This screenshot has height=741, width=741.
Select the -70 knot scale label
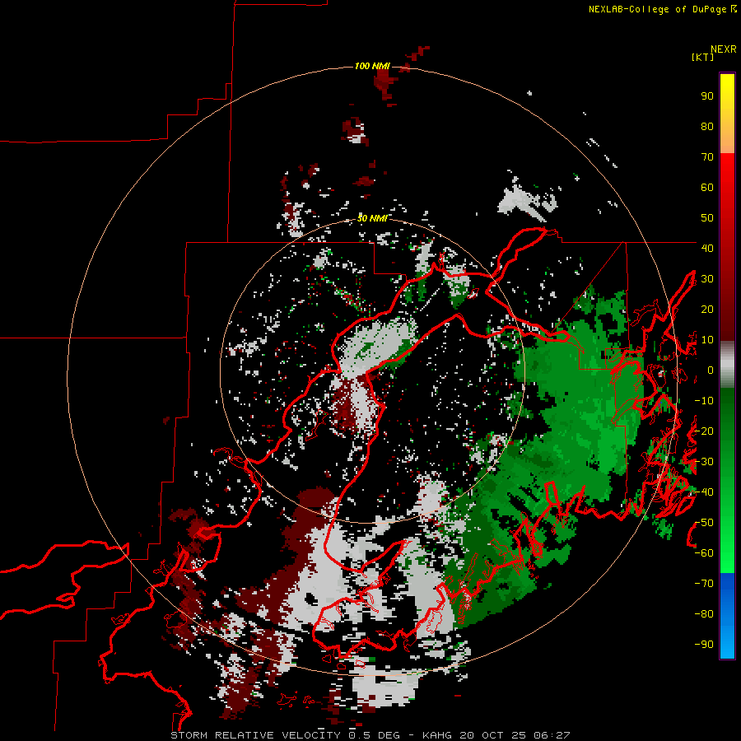click(704, 583)
